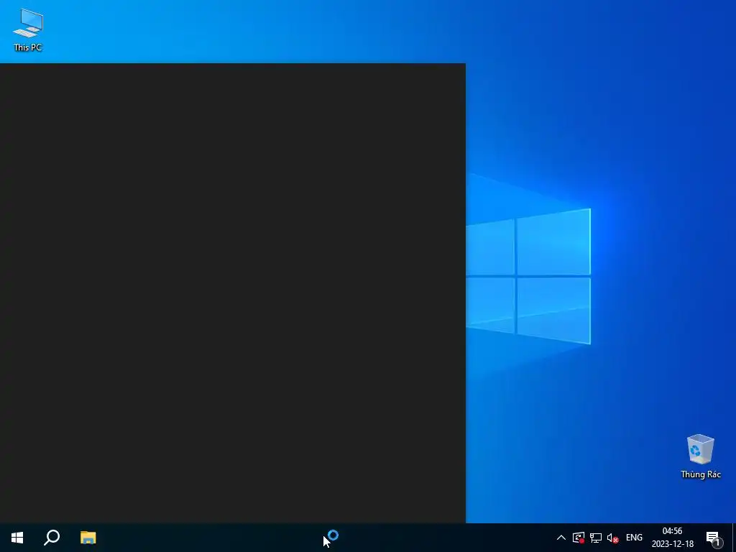Open the muted volume speaker icon
Screen dimensions: 736x552
[x=612, y=538]
